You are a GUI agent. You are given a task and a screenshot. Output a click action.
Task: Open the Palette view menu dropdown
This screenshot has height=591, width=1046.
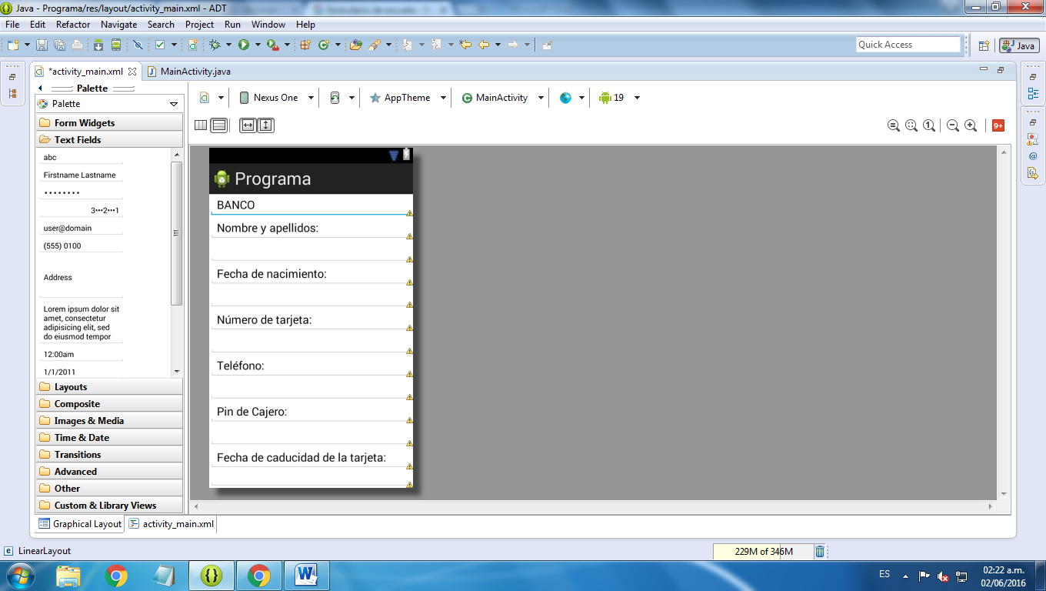174,104
